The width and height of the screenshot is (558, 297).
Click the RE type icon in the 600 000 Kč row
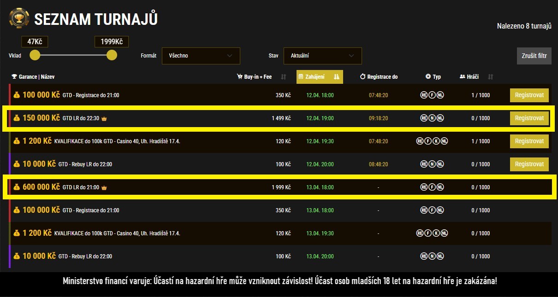point(424,187)
